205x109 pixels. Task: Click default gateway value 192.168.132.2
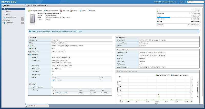click(56, 69)
